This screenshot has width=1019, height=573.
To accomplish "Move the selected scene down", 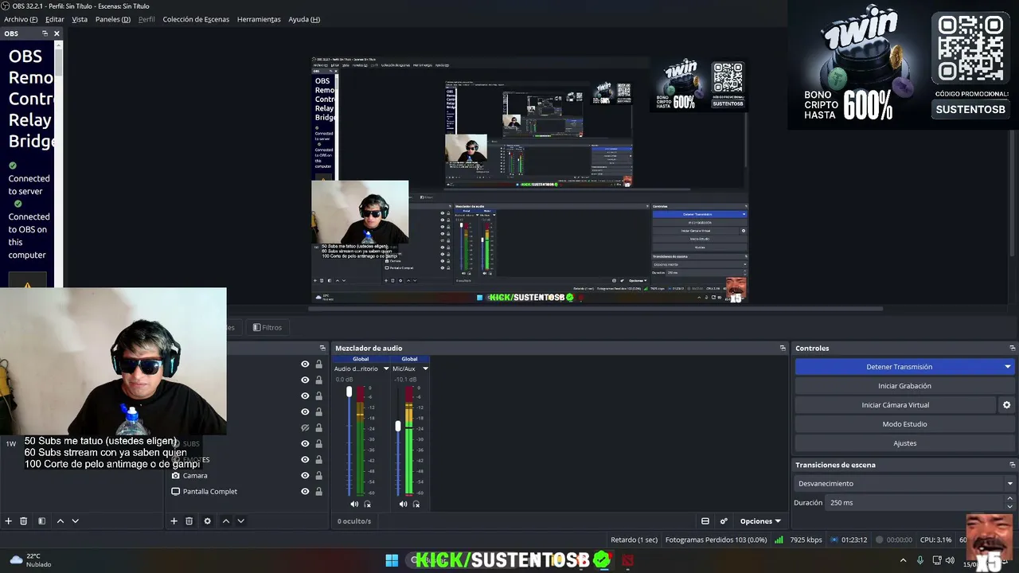I will [75, 521].
